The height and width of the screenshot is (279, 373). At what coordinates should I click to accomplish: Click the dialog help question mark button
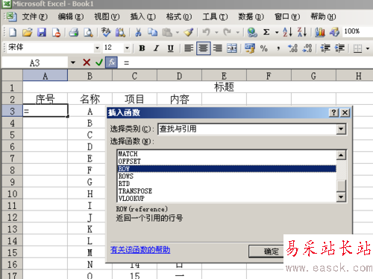click(x=333, y=113)
